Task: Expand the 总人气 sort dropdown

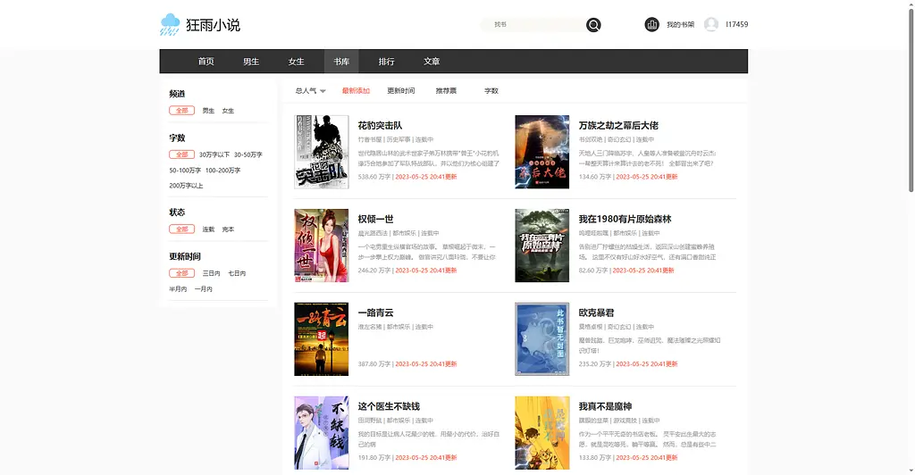Action: coord(310,91)
